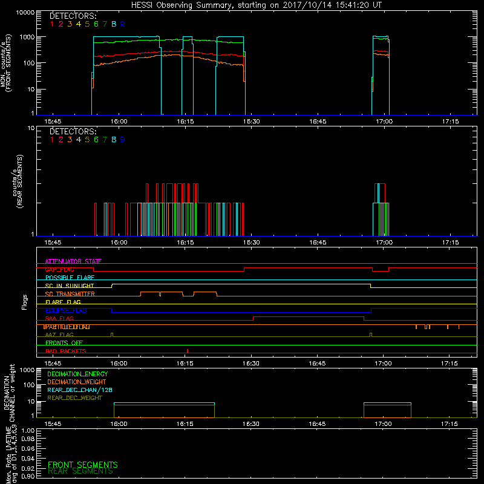
Task: Select yellow detector 4 in front segments legend
Action: 79,24
